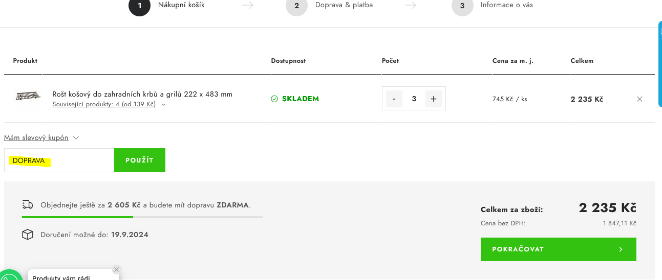Click the delivery truck icon
This screenshot has height=280, width=662.
pyautogui.click(x=28, y=205)
